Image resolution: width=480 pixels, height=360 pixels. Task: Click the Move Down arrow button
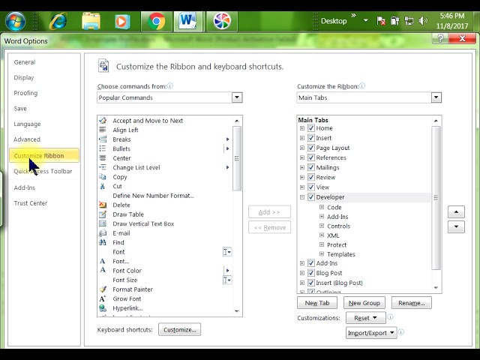tap(456, 226)
